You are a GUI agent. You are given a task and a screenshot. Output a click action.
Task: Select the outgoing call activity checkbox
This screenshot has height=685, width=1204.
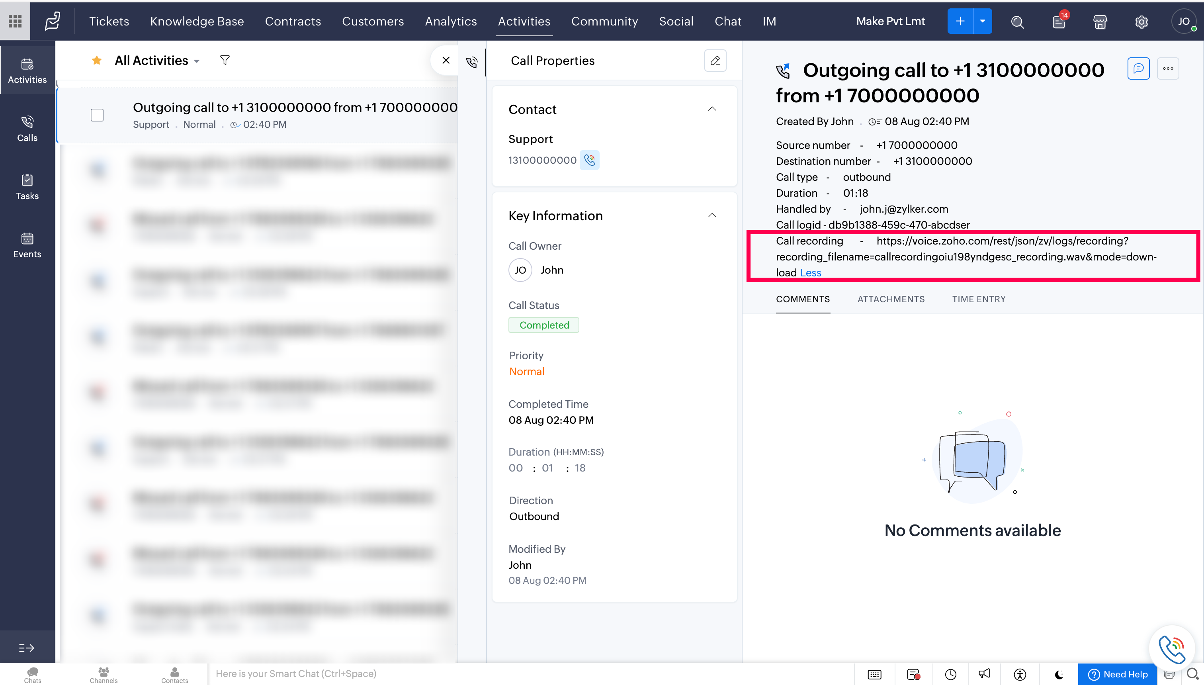coord(97,115)
